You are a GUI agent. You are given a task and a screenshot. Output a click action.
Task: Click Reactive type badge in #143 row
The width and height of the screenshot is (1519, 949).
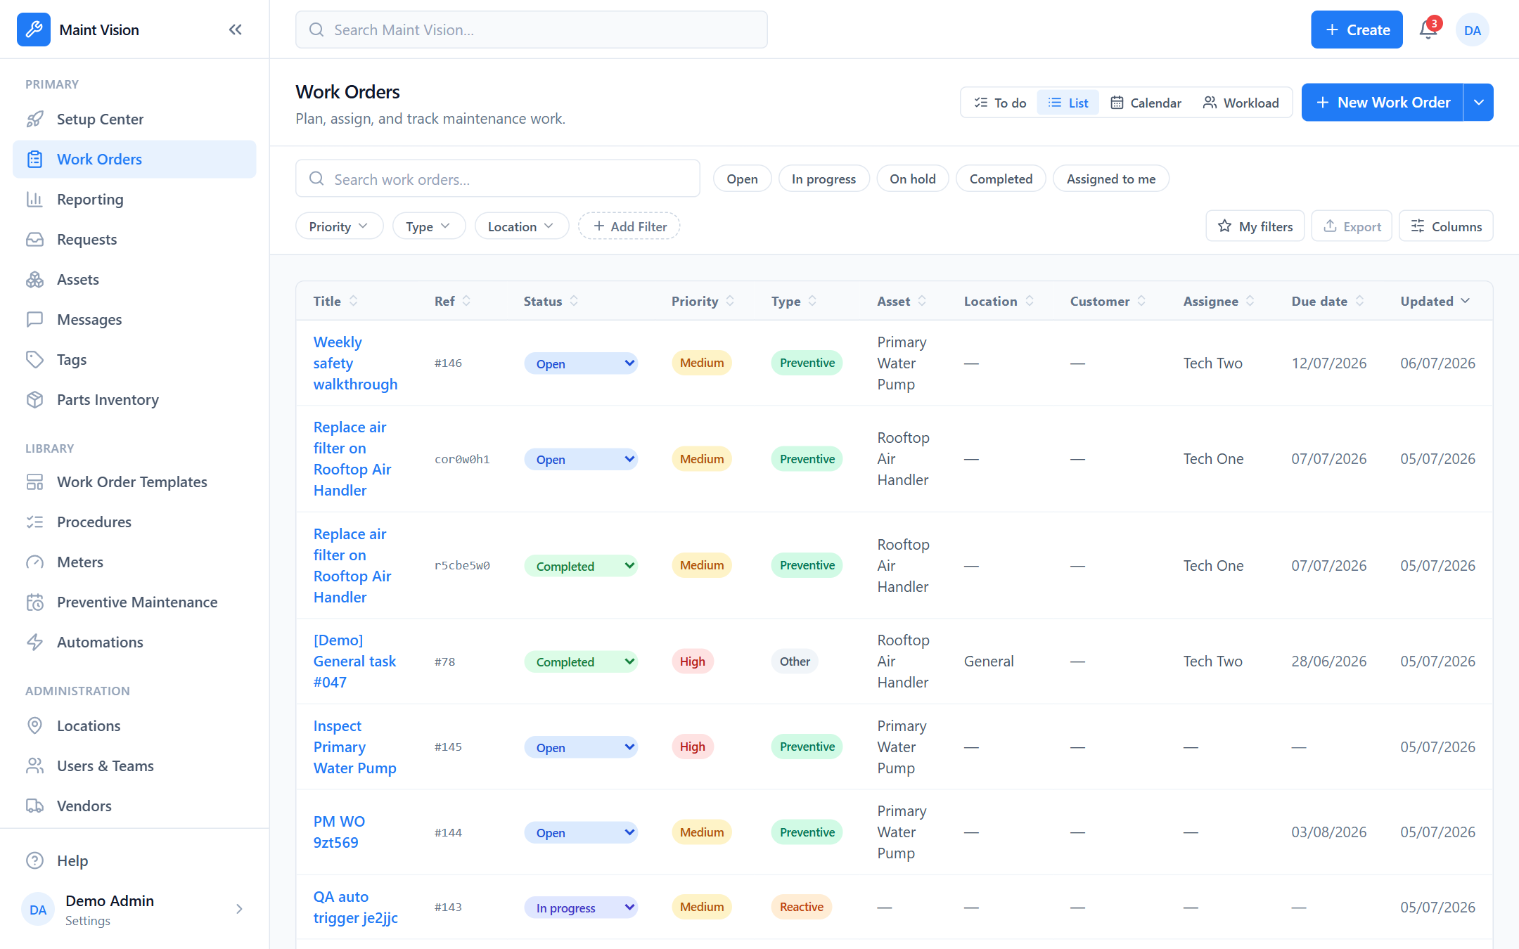coord(802,907)
